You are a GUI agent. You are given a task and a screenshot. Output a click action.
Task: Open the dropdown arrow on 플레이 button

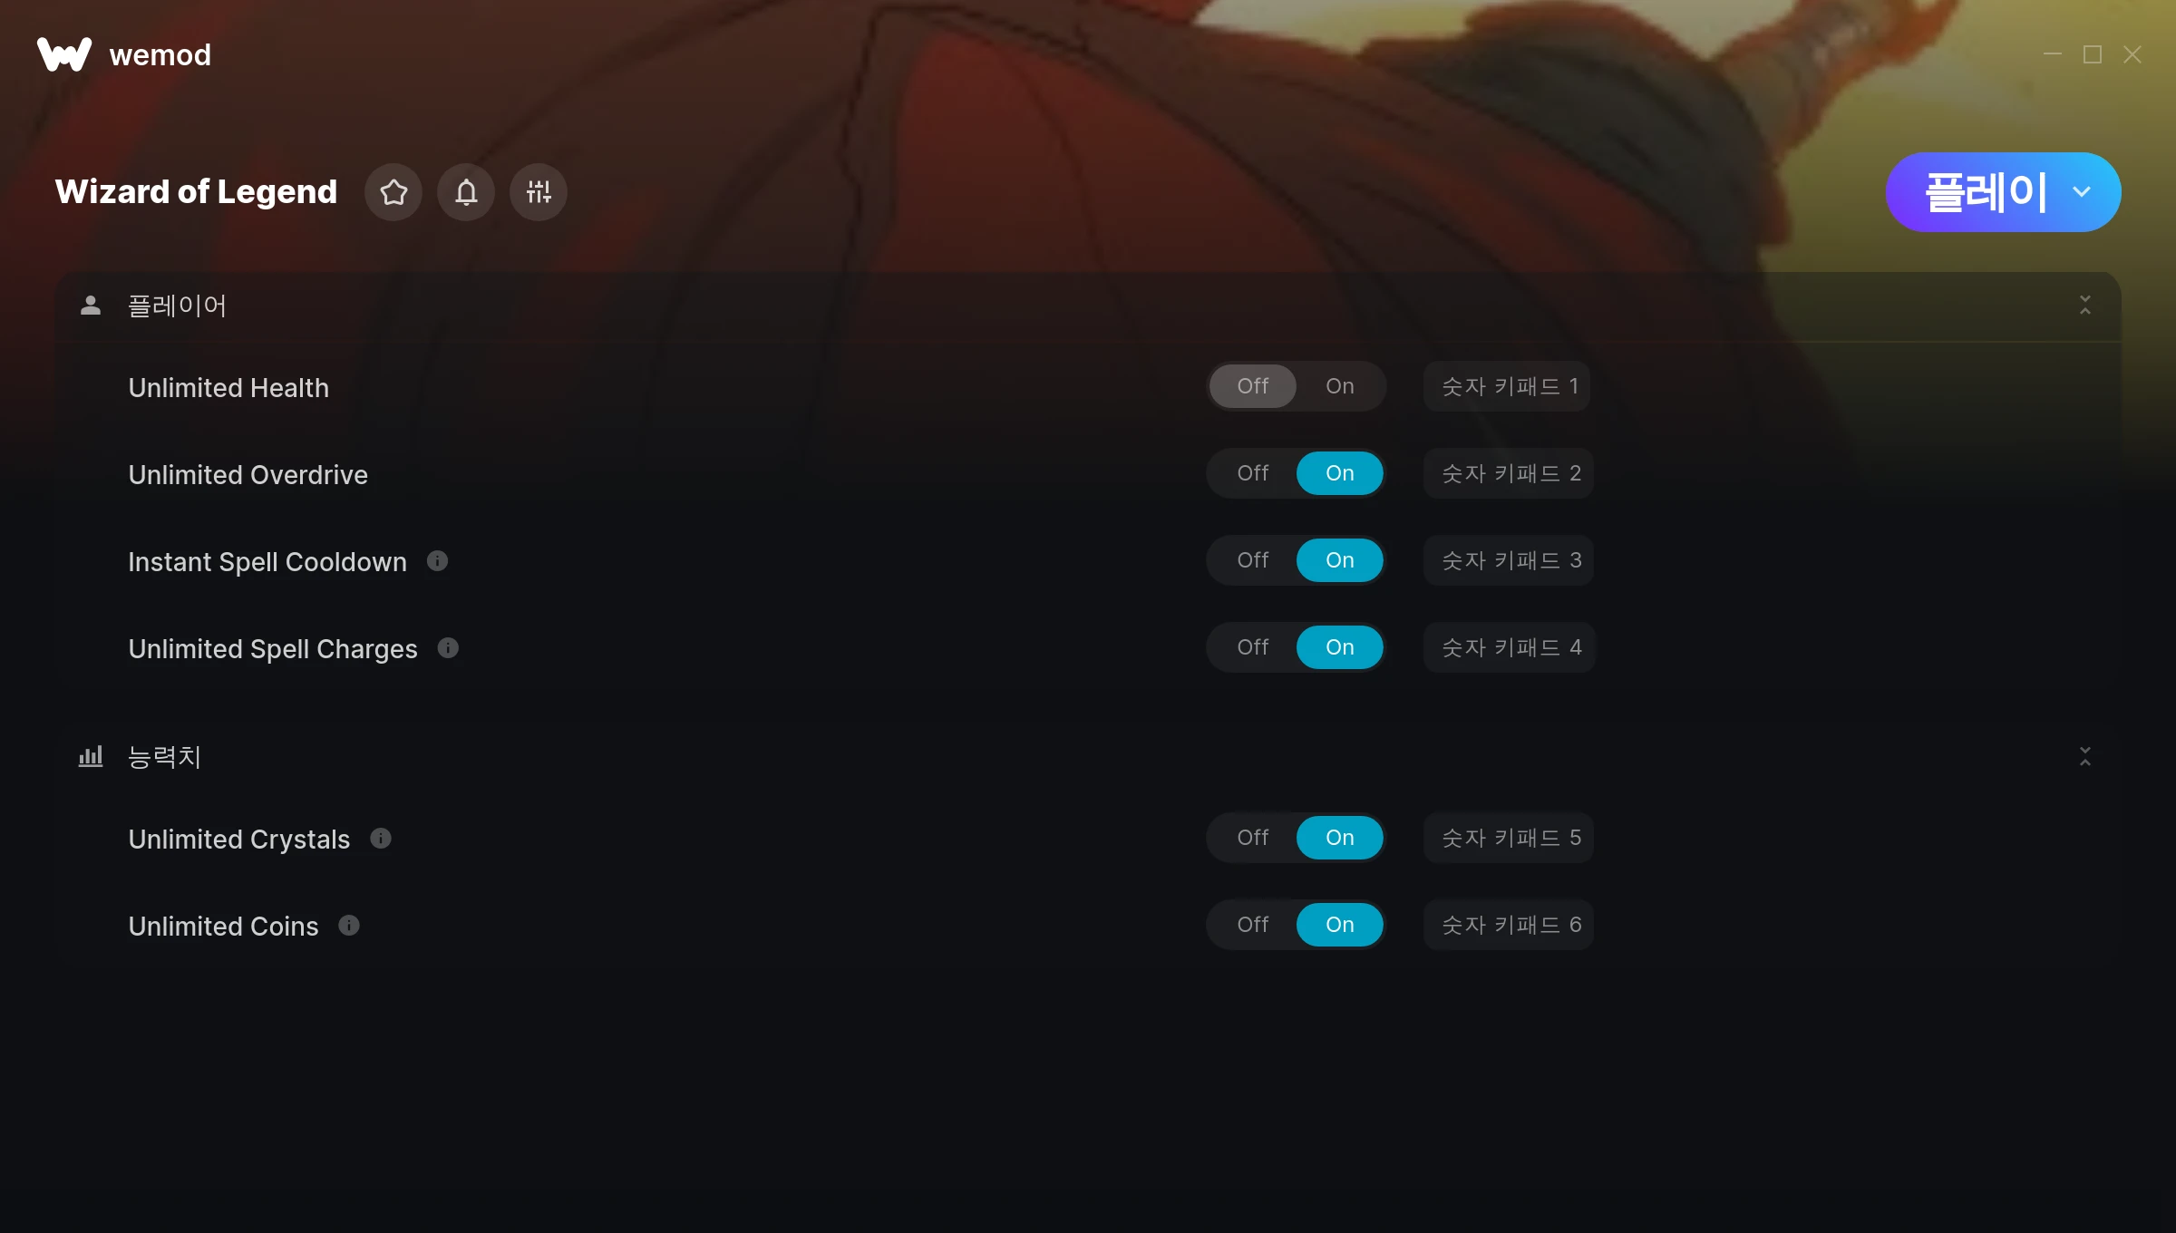point(2082,192)
